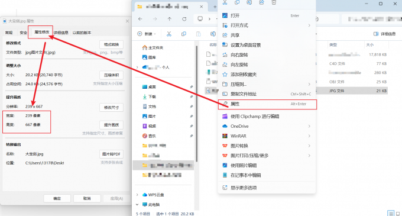The image size is (402, 216).
Task: Click the cut icon atop the context menu
Action: coord(225,2)
